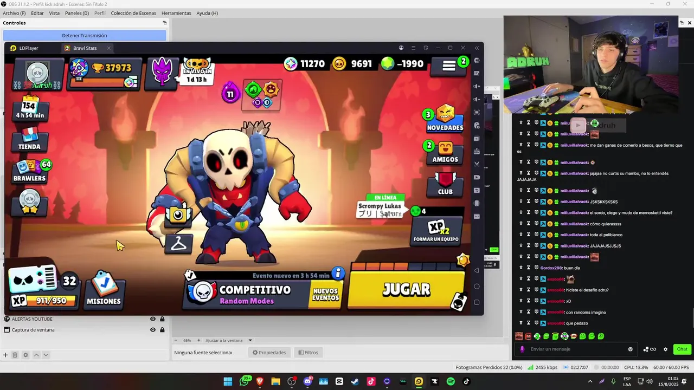Click the scissors screenshot icon in LDPlayer
Screen dimensions: 694x390
[477, 164]
